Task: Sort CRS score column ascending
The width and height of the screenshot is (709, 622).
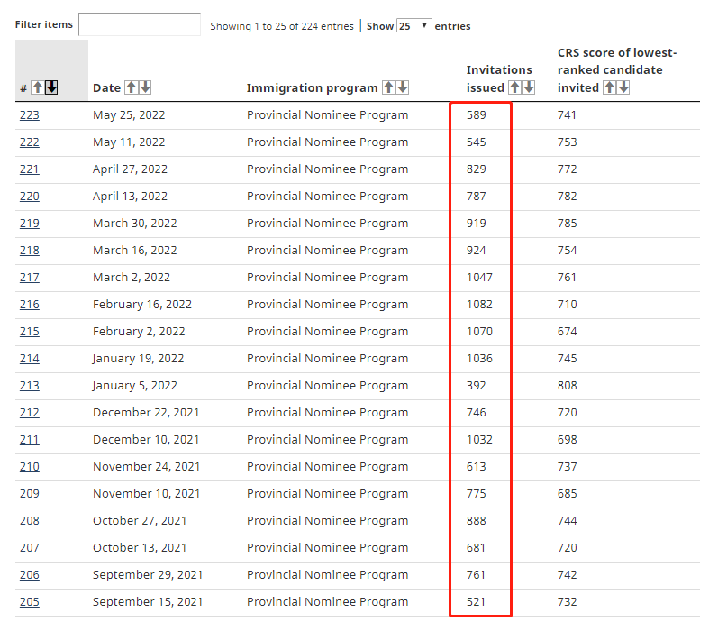Action: point(609,87)
